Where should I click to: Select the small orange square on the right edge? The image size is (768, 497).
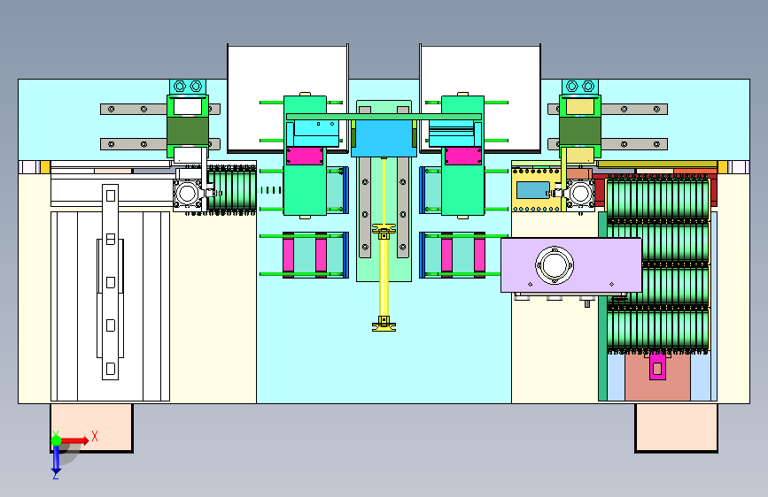723,167
